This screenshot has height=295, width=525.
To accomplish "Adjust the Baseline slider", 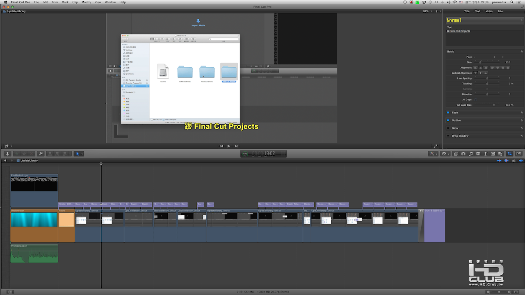I will tap(487, 94).
